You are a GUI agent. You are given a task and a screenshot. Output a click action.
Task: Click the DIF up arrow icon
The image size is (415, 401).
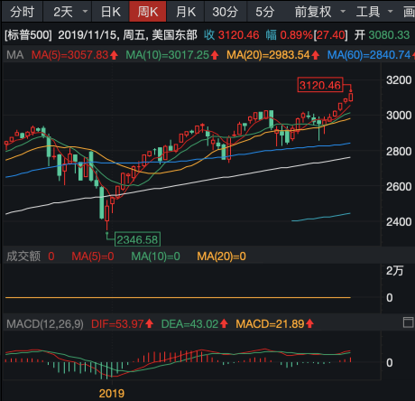pyautogui.click(x=149, y=324)
